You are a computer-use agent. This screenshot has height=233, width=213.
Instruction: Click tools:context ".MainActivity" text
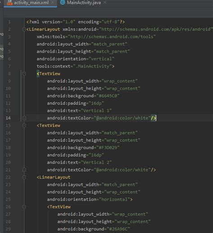point(93,66)
